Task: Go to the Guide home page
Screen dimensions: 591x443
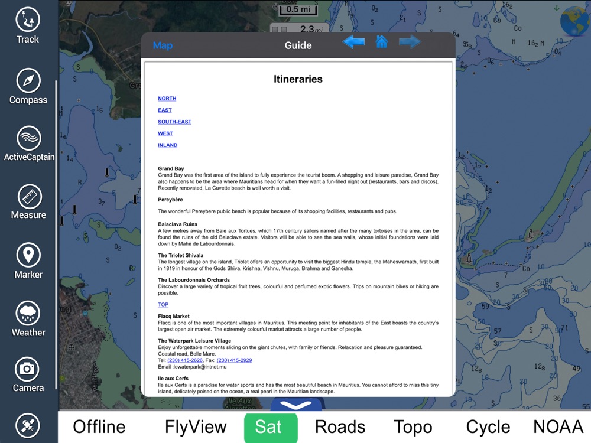Action: point(381,42)
